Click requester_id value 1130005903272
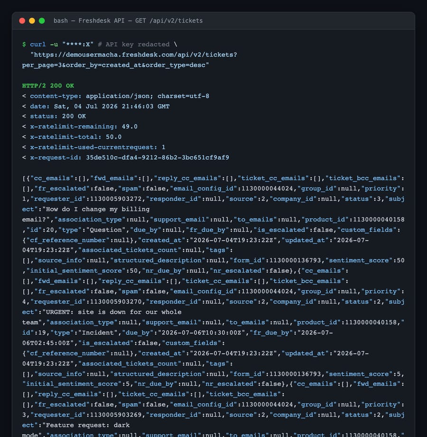 pos(116,199)
